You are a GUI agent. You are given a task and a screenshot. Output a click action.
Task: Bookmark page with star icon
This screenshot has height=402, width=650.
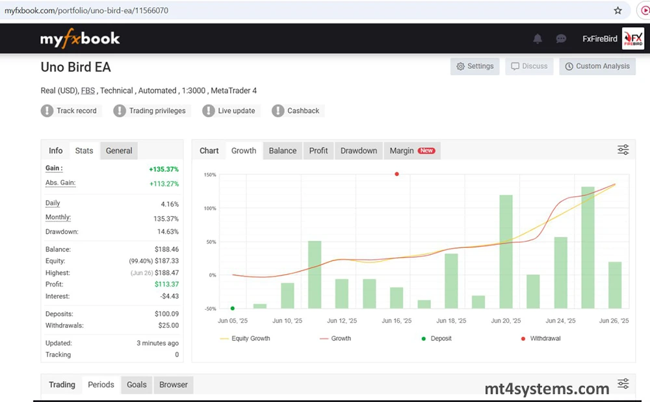617,10
